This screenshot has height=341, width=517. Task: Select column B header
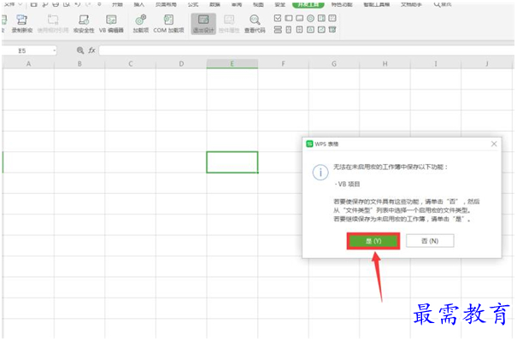tap(79, 63)
